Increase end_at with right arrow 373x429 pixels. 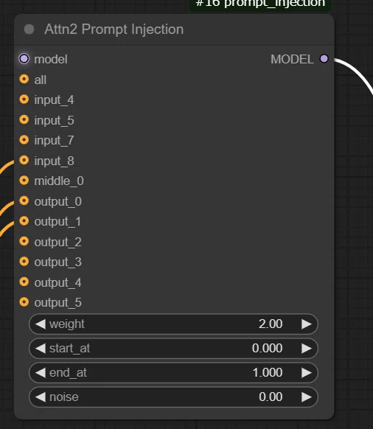point(307,373)
